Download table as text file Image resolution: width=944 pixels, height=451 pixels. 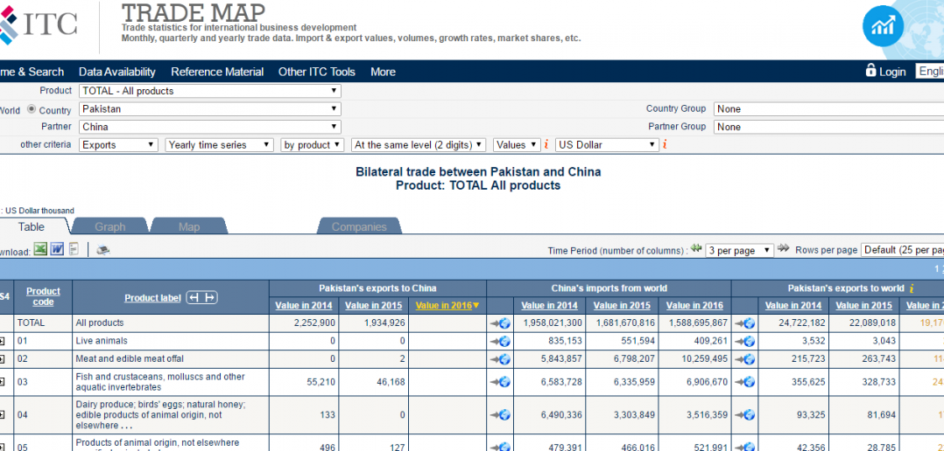pos(74,248)
